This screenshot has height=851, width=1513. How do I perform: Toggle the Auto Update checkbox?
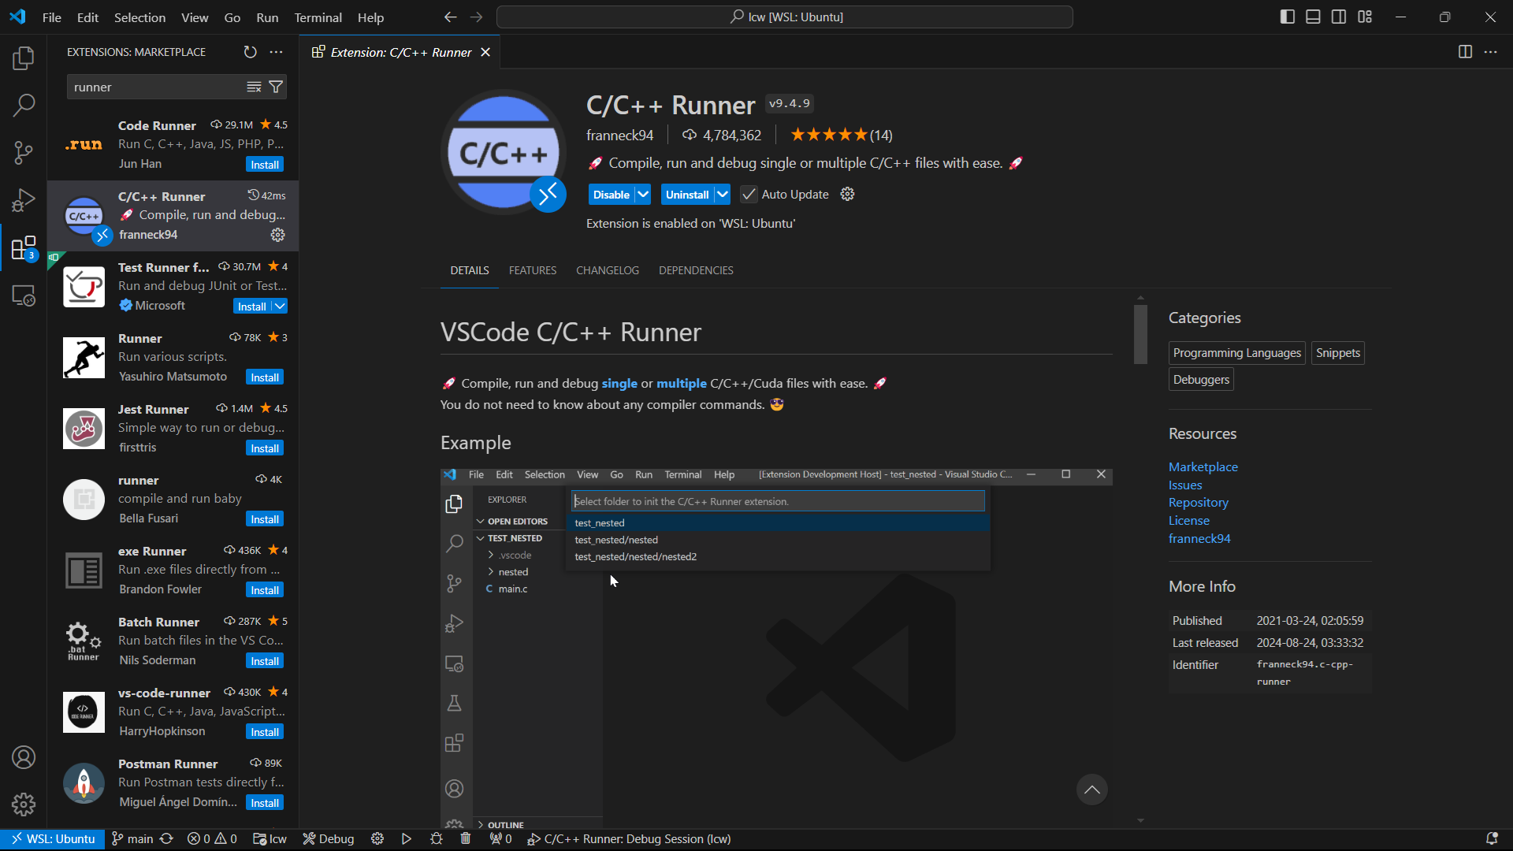[749, 195]
